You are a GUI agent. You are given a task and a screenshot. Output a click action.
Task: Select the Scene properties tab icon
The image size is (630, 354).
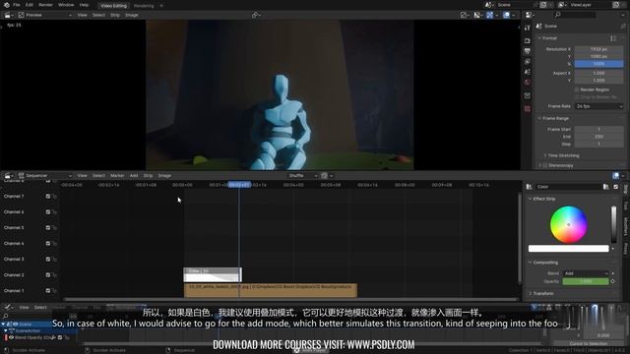tap(528, 72)
